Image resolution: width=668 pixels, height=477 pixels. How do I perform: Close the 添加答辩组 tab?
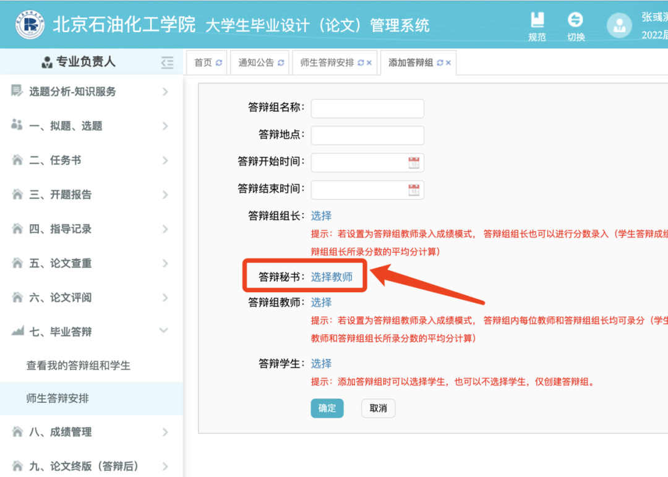[x=448, y=63]
